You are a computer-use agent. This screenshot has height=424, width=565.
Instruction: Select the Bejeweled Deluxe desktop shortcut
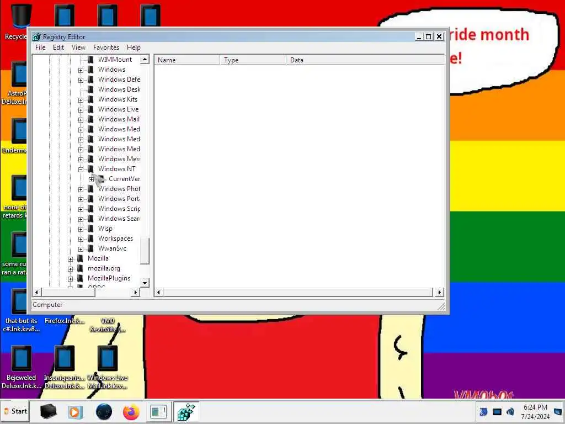pos(22,368)
